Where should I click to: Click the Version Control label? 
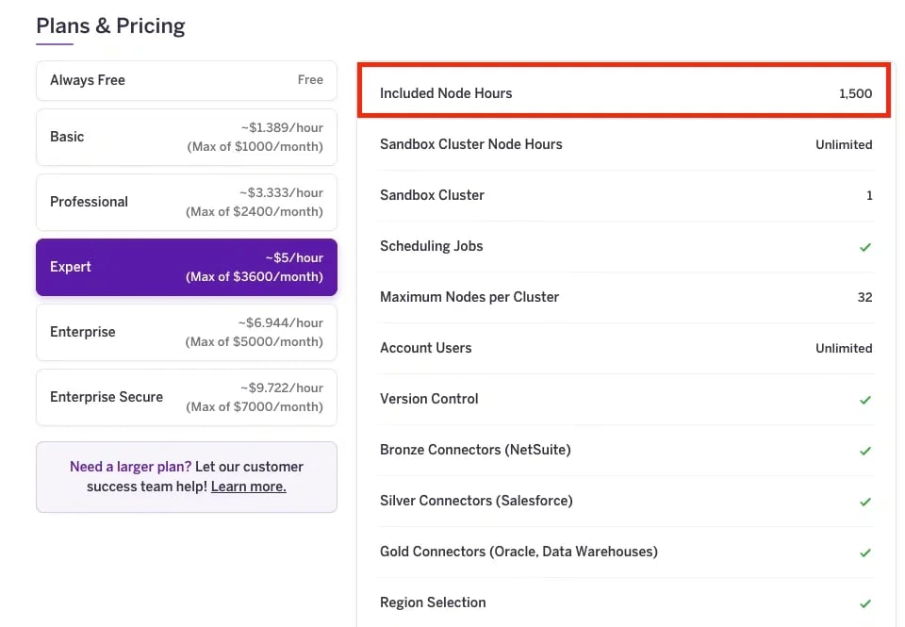(x=429, y=399)
